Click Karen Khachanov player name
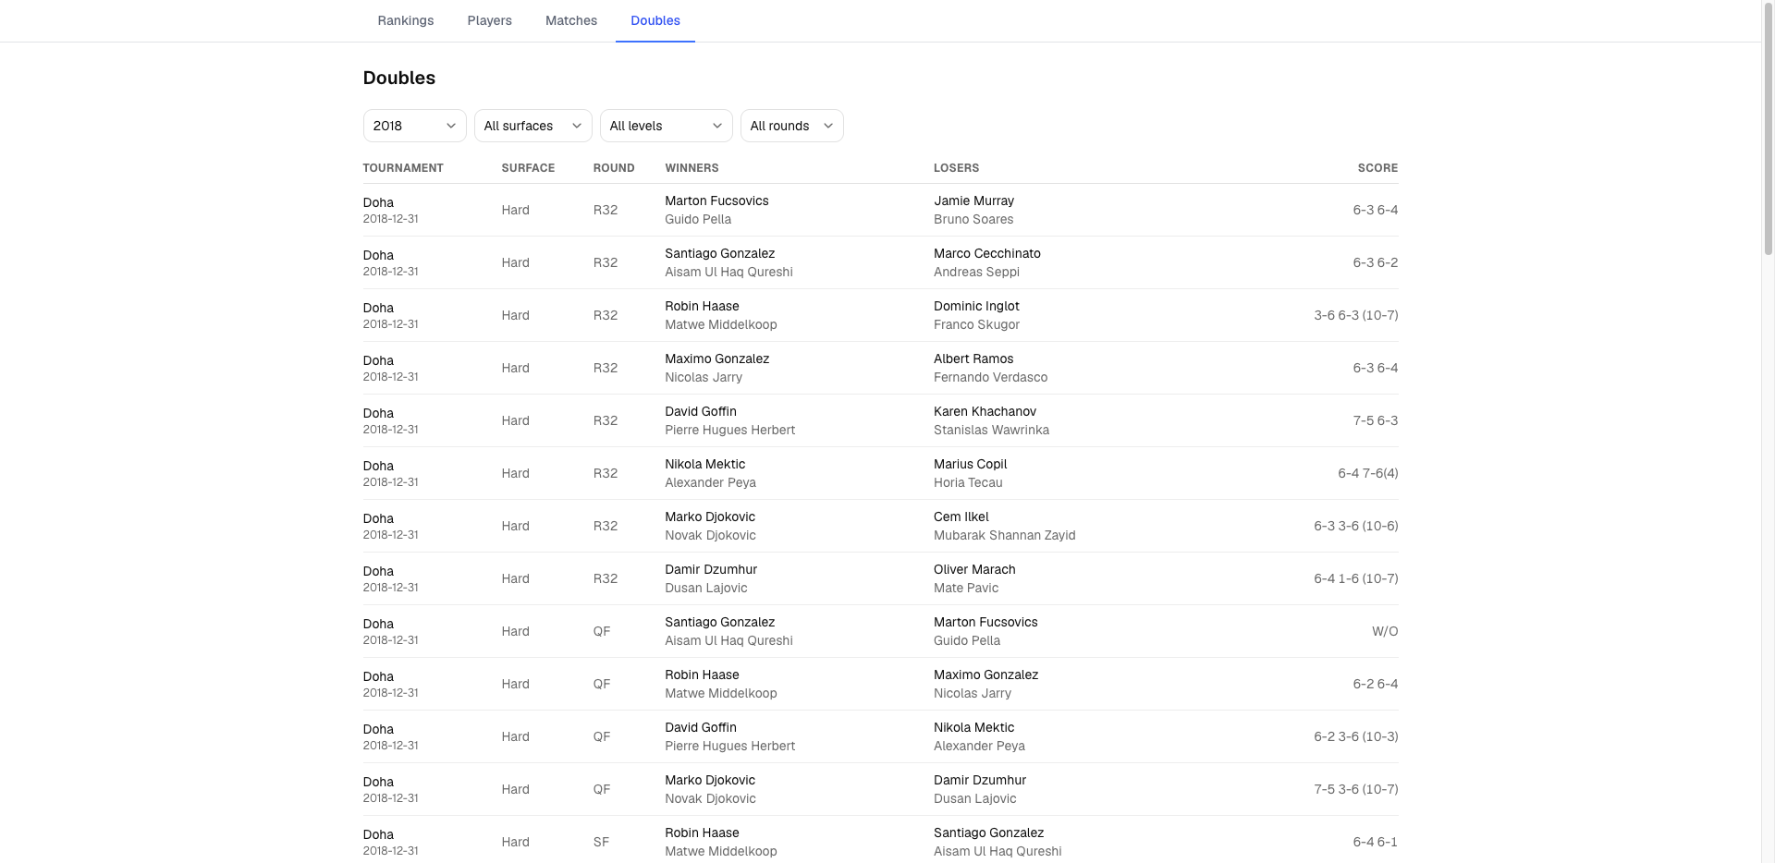The width and height of the screenshot is (1775, 863). [985, 411]
